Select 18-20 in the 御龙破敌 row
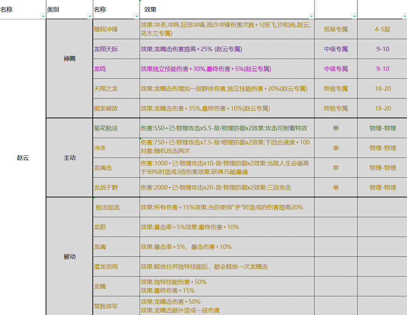Image resolution: width=407 pixels, height=315 pixels. pyautogui.click(x=382, y=108)
